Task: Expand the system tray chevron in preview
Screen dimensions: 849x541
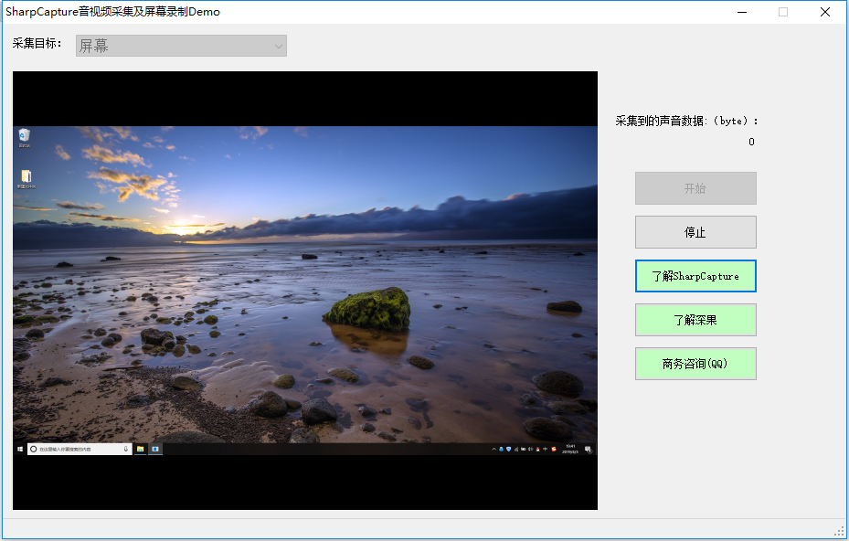Action: point(493,449)
